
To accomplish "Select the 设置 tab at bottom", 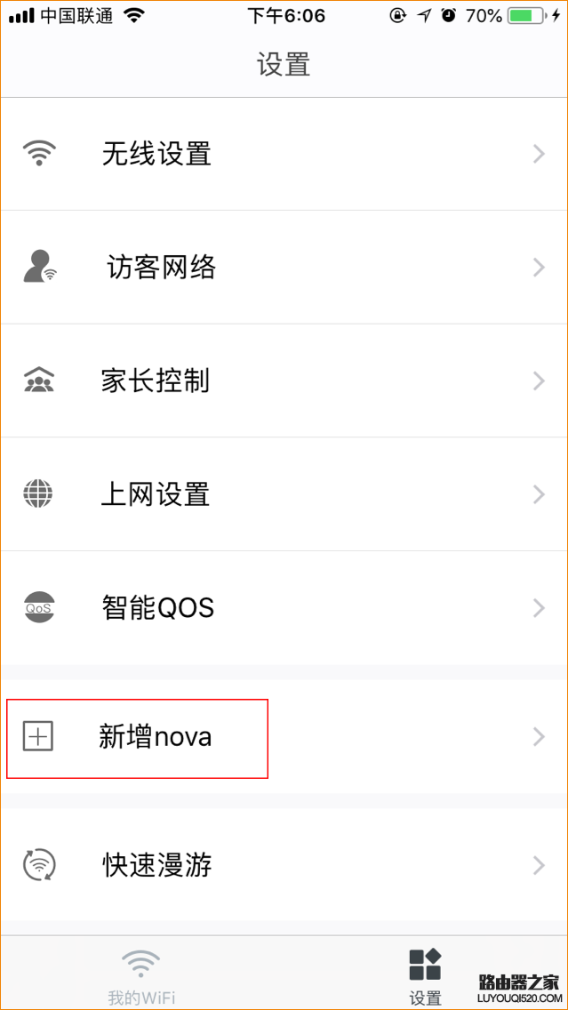I will (425, 976).
